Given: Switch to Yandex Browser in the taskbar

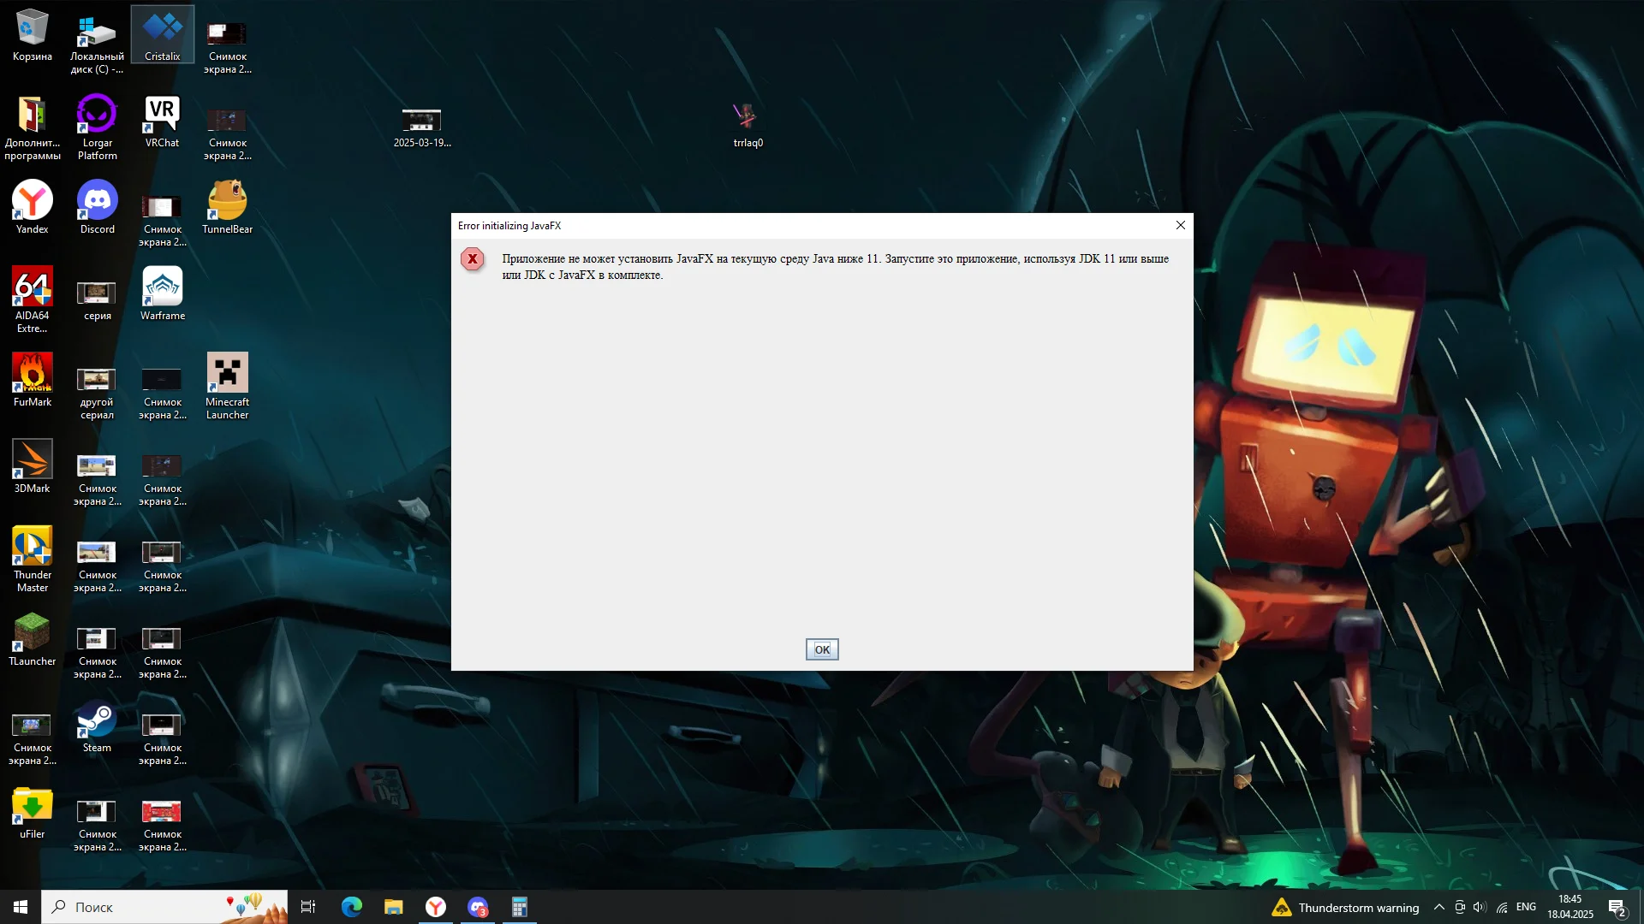Looking at the screenshot, I should (436, 907).
